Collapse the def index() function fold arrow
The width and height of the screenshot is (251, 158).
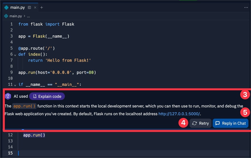pos(15,55)
